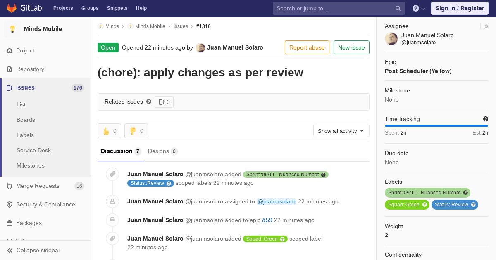
Task: Collapse right sidebar with double-arrow icon
Action: click(486, 26)
